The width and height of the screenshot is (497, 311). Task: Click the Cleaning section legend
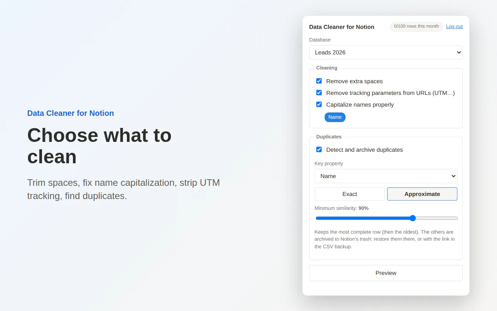click(327, 68)
